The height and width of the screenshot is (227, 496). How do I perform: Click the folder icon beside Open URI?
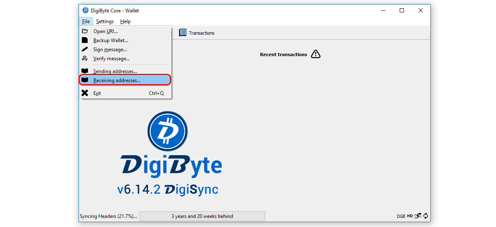pyautogui.click(x=85, y=31)
